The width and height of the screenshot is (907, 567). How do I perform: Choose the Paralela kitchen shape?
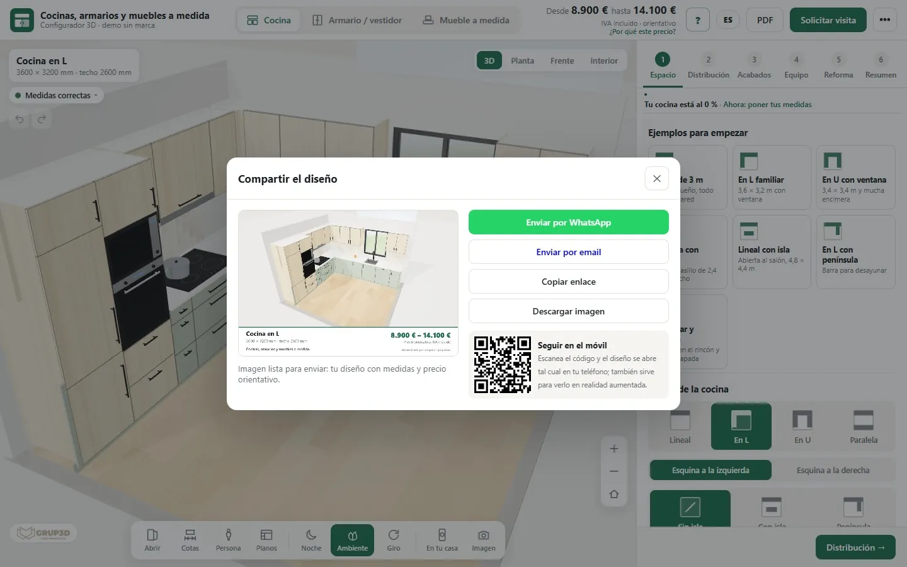click(x=864, y=427)
